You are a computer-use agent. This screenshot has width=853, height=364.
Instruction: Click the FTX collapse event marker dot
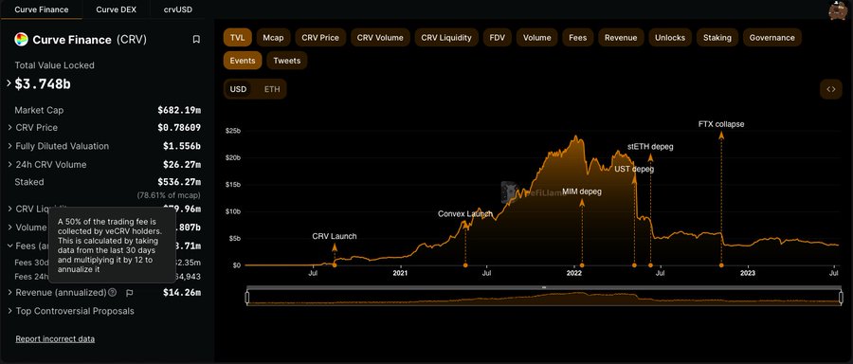click(x=721, y=265)
